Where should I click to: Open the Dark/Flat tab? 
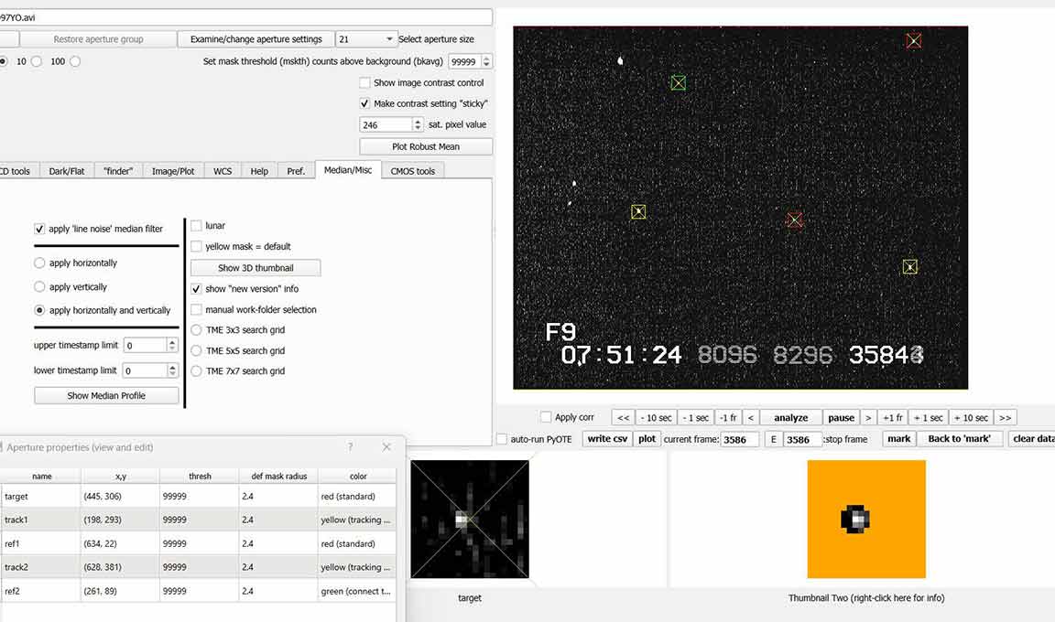pyautogui.click(x=66, y=171)
